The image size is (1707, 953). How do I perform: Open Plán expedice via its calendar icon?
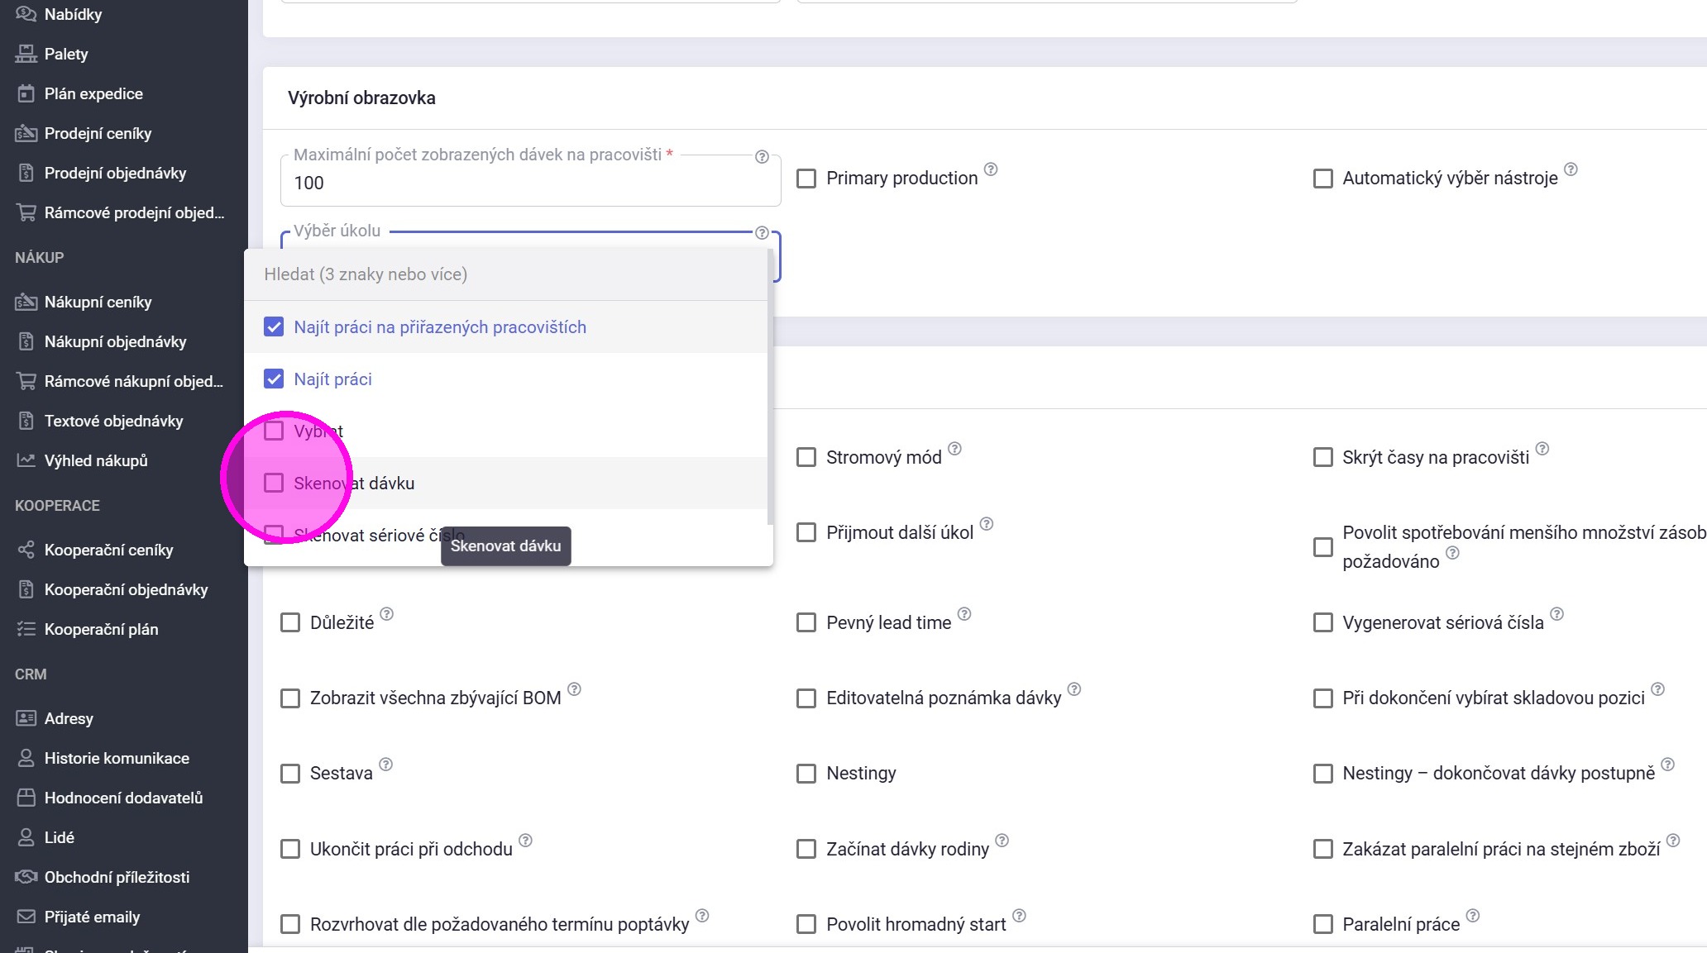pyautogui.click(x=26, y=93)
